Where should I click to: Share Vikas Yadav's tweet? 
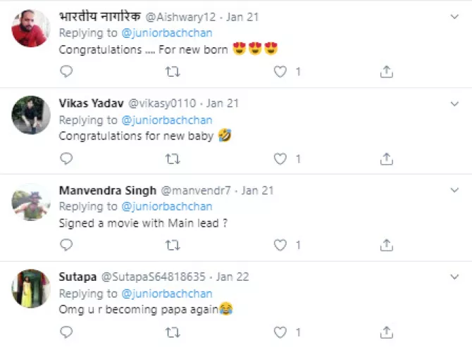click(386, 159)
